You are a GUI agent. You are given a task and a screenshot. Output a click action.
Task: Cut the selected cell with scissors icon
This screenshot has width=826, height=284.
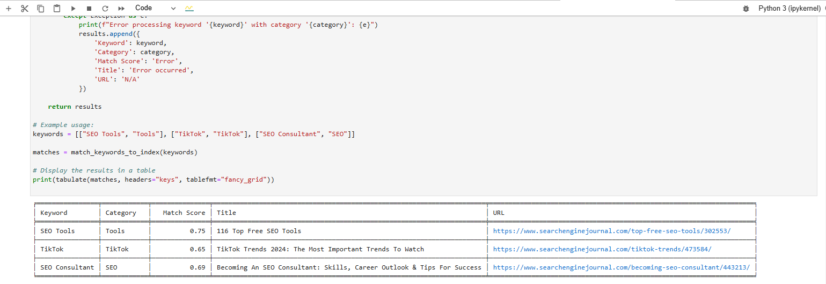(x=25, y=9)
